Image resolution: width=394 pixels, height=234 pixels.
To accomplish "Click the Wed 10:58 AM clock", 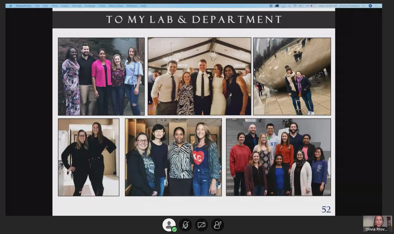I will (327, 6).
